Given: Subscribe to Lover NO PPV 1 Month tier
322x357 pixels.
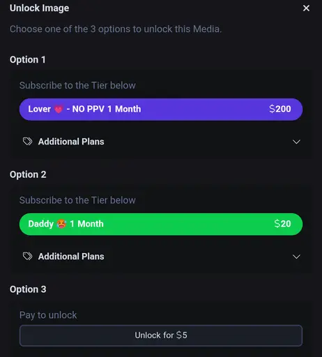Looking at the screenshot, I should coord(161,109).
